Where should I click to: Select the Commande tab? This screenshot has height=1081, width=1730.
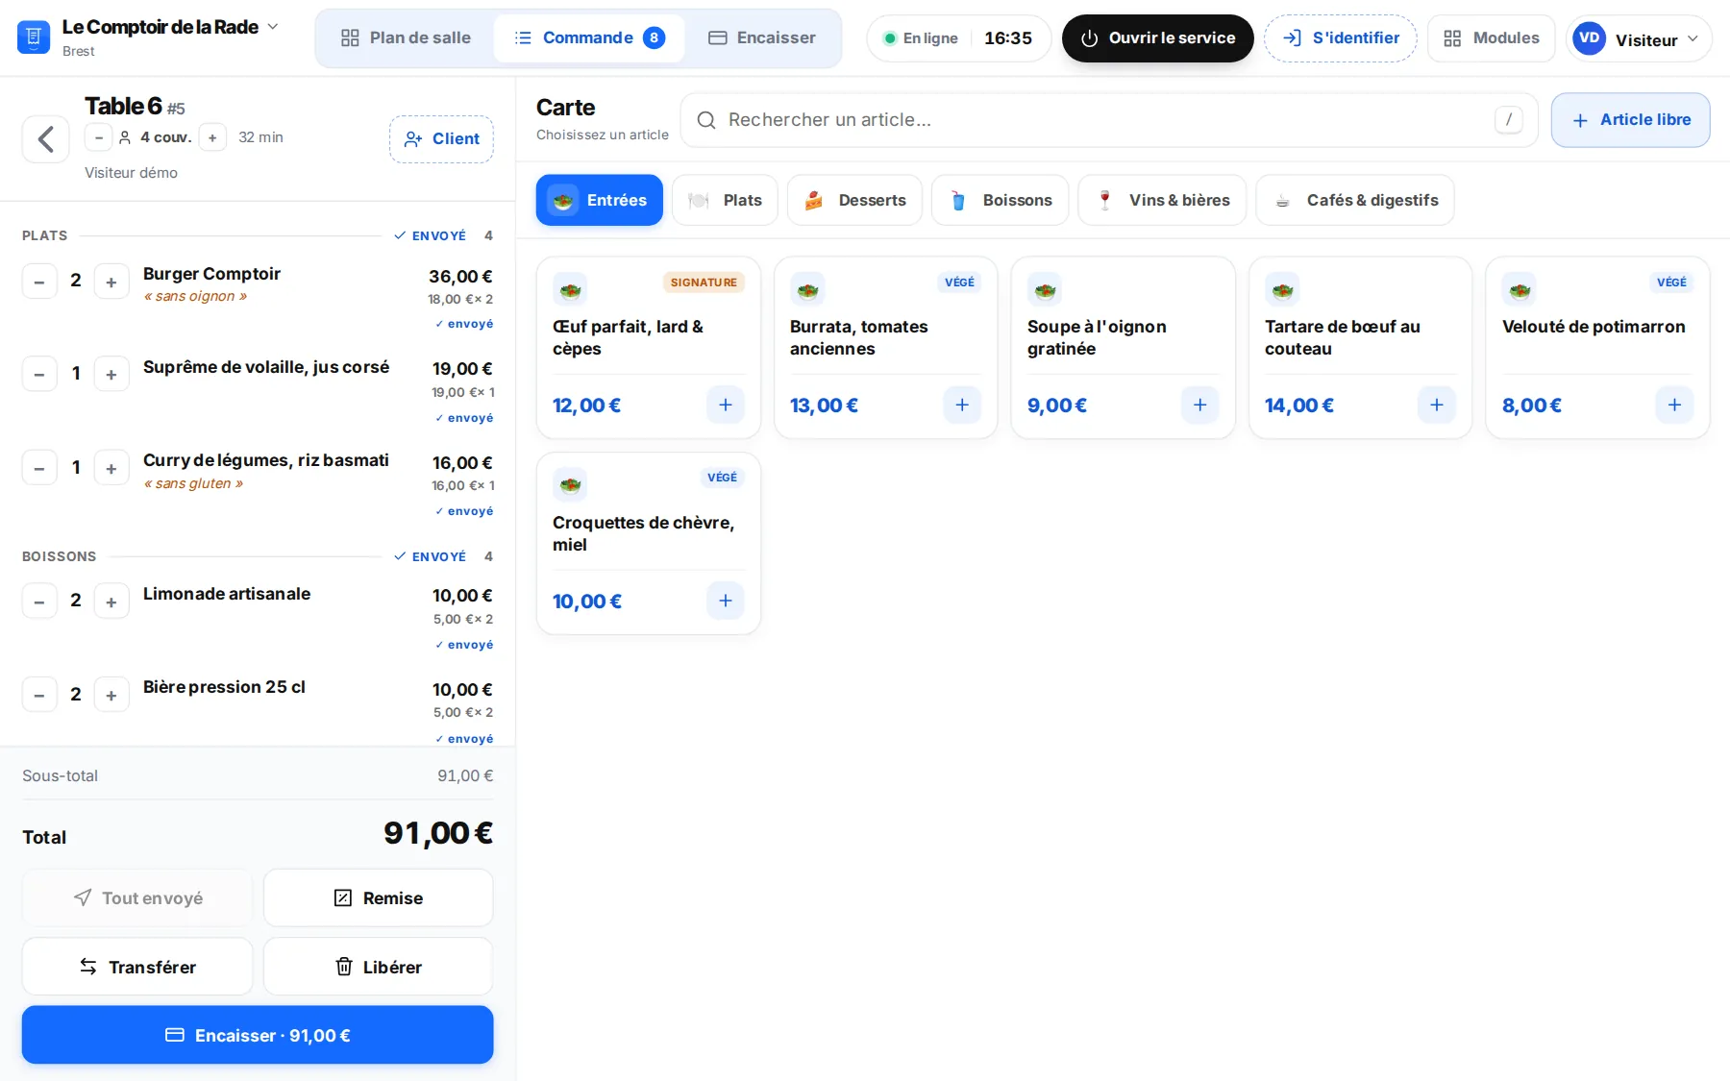coord(589,38)
